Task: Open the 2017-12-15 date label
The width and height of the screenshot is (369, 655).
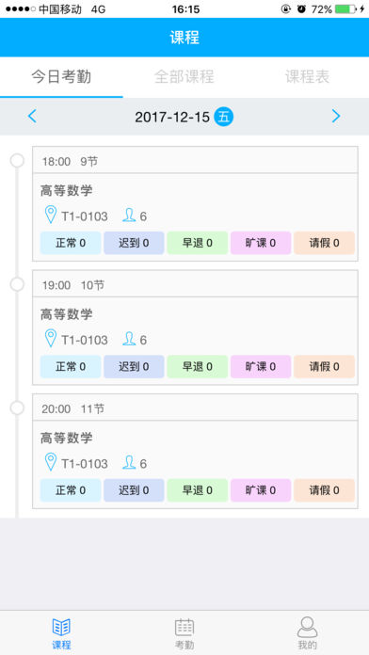Action: pos(171,118)
